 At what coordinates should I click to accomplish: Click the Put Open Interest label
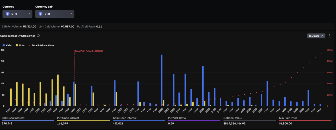pos(68,118)
